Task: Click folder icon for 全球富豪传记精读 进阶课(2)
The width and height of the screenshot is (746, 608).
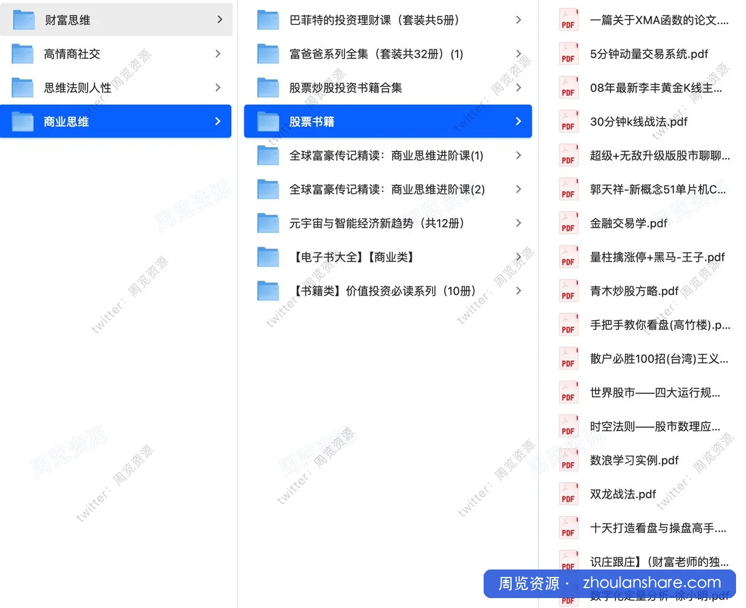Action: [268, 189]
